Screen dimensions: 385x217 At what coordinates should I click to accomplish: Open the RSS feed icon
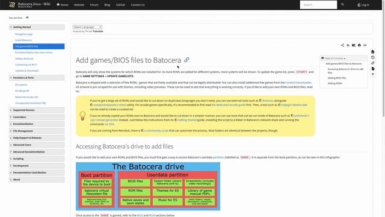(x=348, y=45)
